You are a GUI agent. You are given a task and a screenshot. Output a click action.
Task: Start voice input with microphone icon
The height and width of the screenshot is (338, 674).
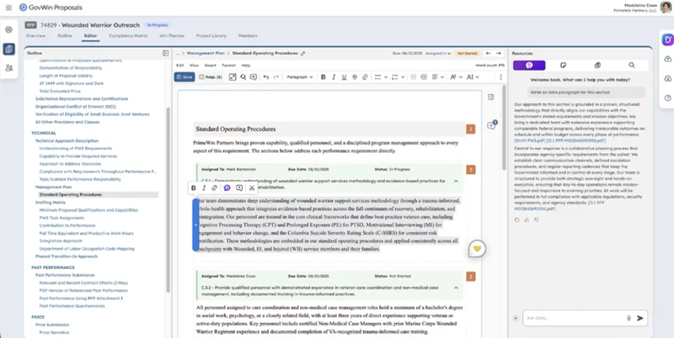(x=629, y=318)
